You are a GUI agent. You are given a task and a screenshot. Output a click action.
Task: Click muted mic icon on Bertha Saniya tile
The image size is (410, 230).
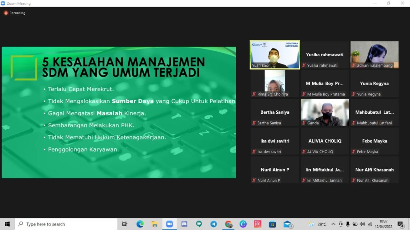254,123
